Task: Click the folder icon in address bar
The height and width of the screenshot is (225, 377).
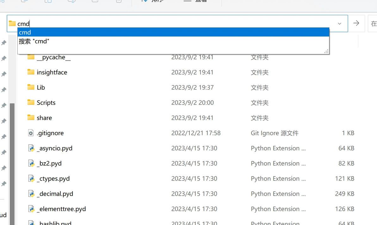Action: coord(12,23)
